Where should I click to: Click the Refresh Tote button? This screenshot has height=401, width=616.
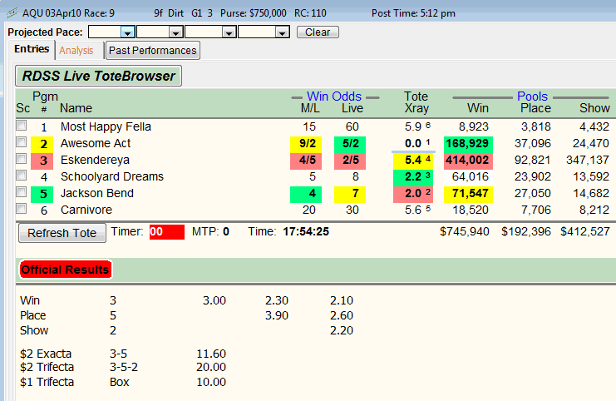click(x=62, y=233)
